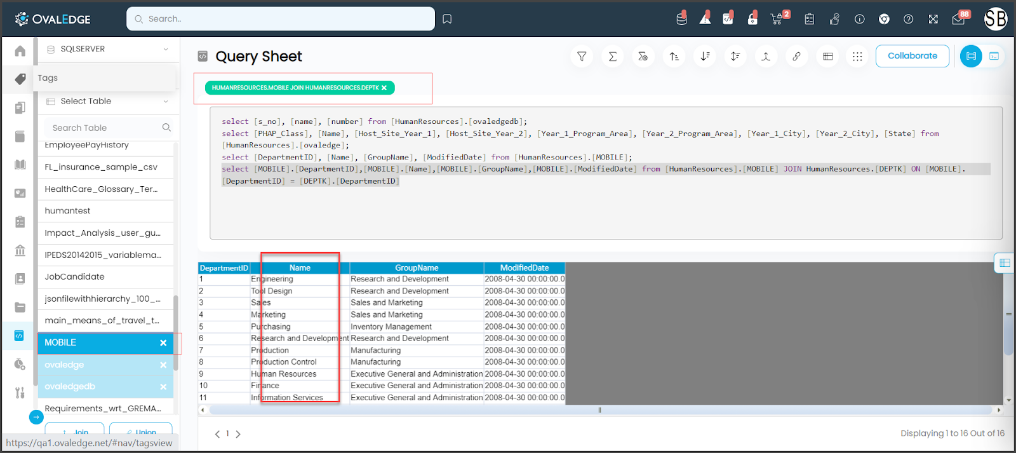Select the FL_insurance_sample_csv table

(x=105, y=167)
